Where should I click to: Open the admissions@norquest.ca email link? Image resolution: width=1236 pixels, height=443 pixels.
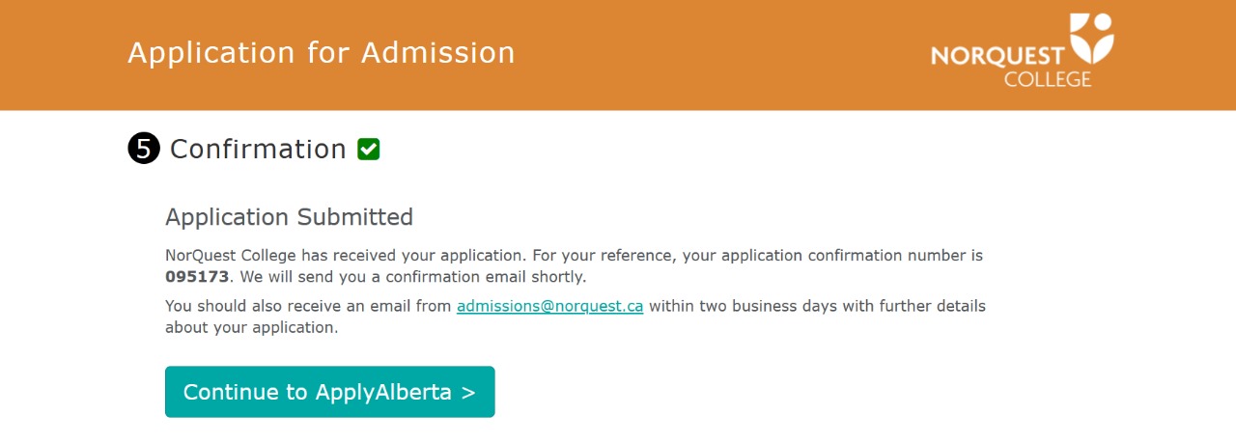click(549, 306)
